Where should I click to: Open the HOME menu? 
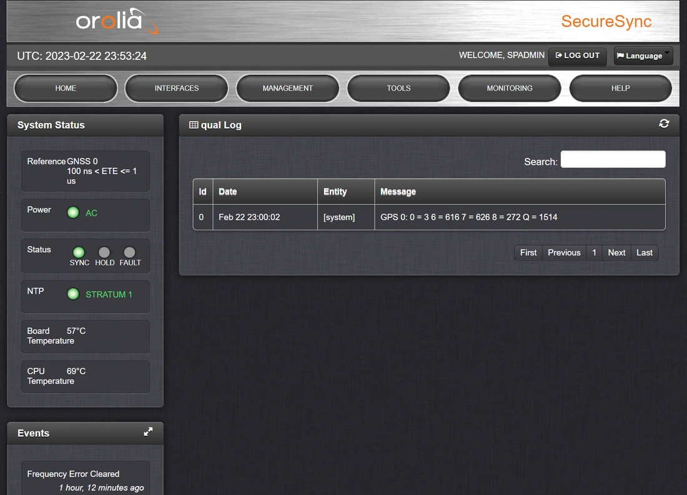coord(66,89)
